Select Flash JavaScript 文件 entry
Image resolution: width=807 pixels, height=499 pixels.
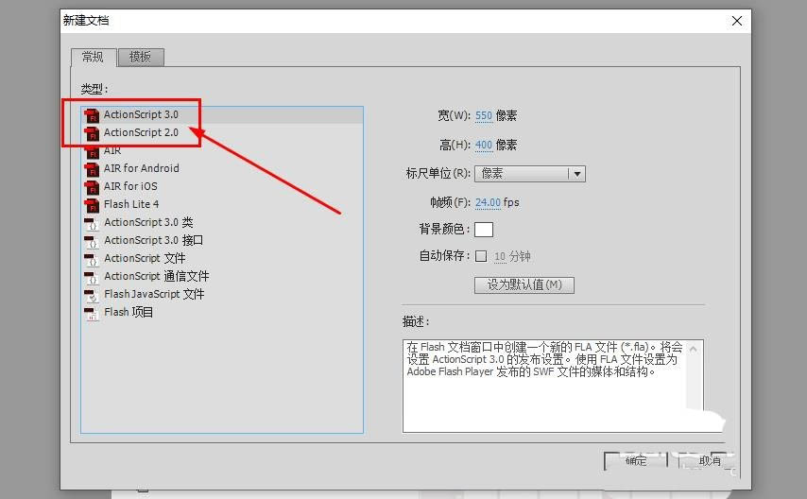point(222,295)
